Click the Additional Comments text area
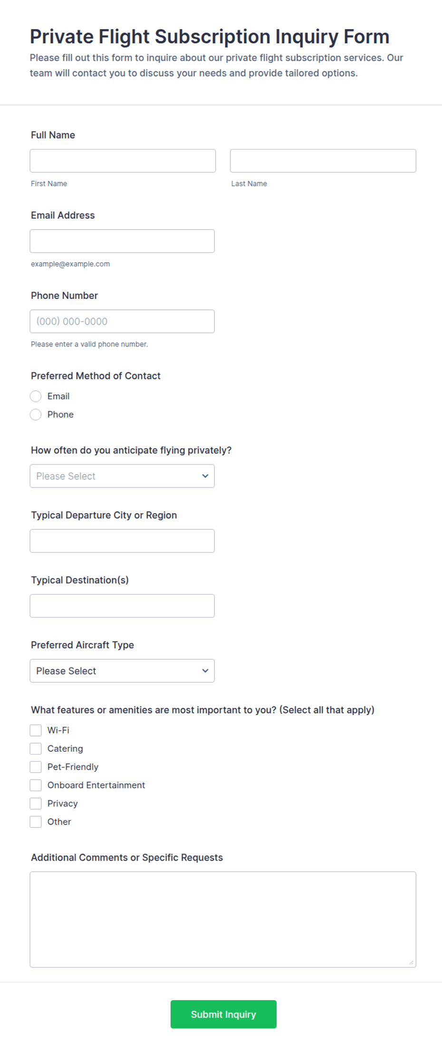442x1052 pixels. pos(223,920)
